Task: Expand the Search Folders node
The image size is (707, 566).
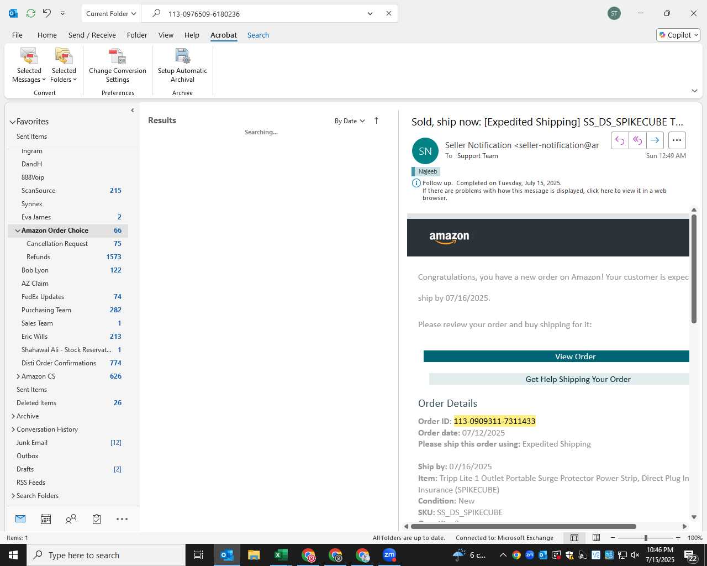Action: click(13, 496)
